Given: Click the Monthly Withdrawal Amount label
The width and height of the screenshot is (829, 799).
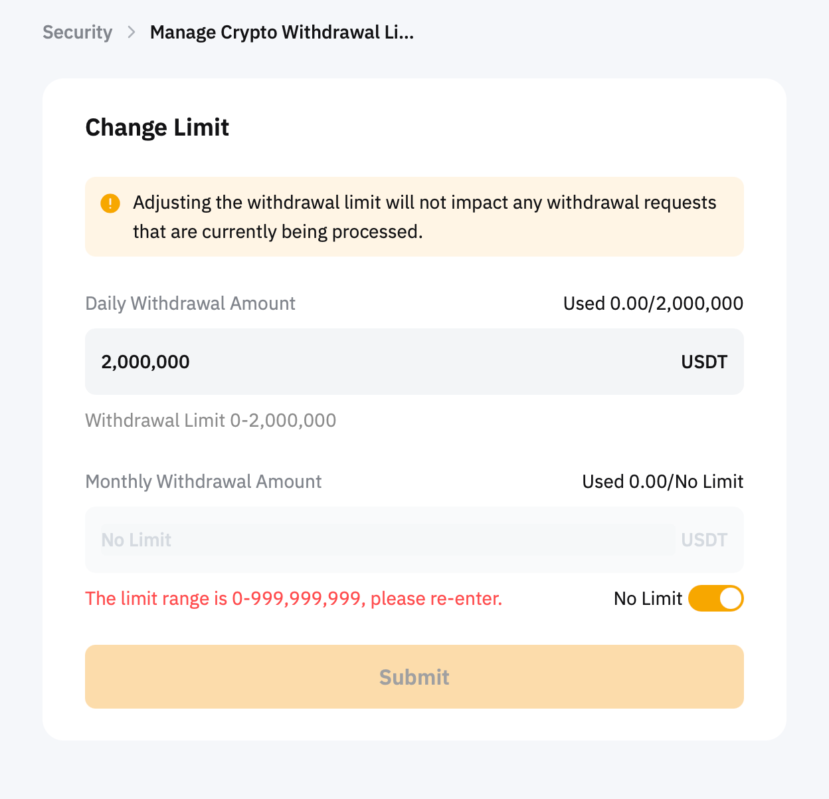Looking at the screenshot, I should [203, 482].
